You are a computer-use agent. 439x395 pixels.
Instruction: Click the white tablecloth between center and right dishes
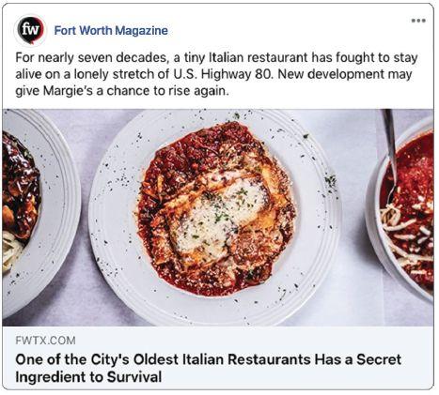coord(354,219)
